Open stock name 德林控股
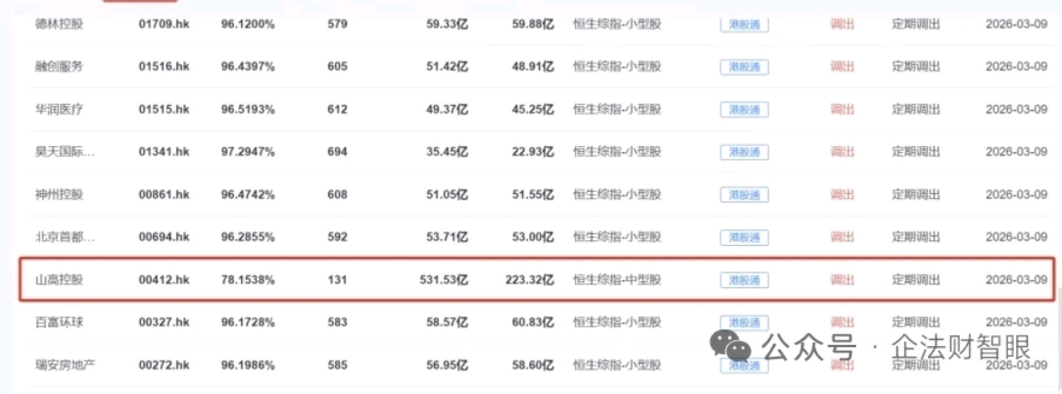1062x394 pixels. click(59, 25)
